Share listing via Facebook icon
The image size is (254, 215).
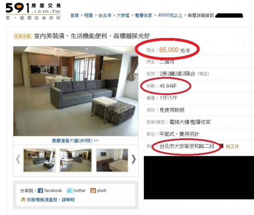tap(40, 191)
